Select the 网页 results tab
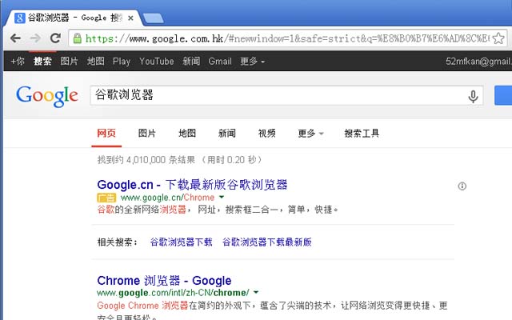Screen dimensions: 512x320 click(106, 134)
